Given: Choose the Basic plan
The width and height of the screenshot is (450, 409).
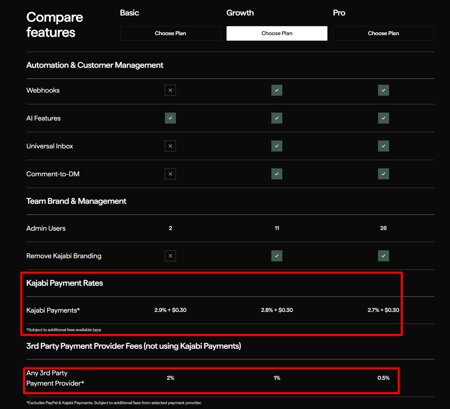Looking at the screenshot, I should click(170, 33).
